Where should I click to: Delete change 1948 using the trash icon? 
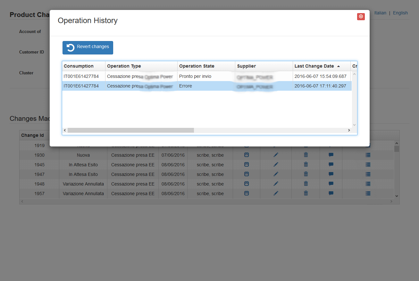[x=306, y=184]
